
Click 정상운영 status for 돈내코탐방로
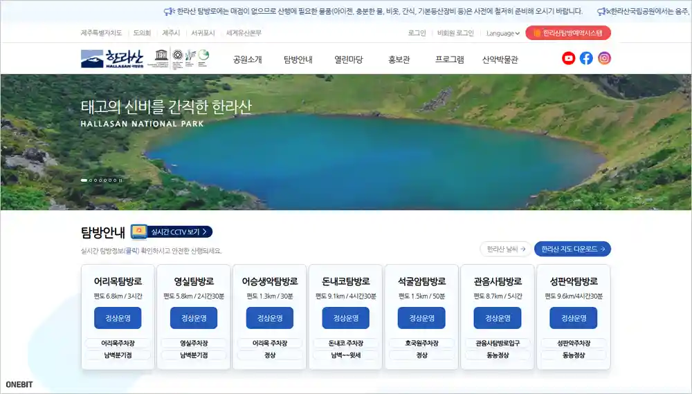[345, 318]
